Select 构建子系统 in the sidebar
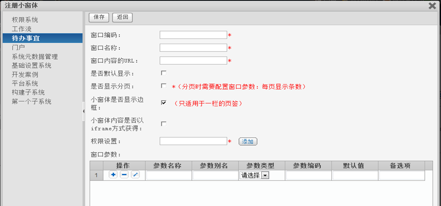Viewport: 441px width, 206px height. point(28,93)
